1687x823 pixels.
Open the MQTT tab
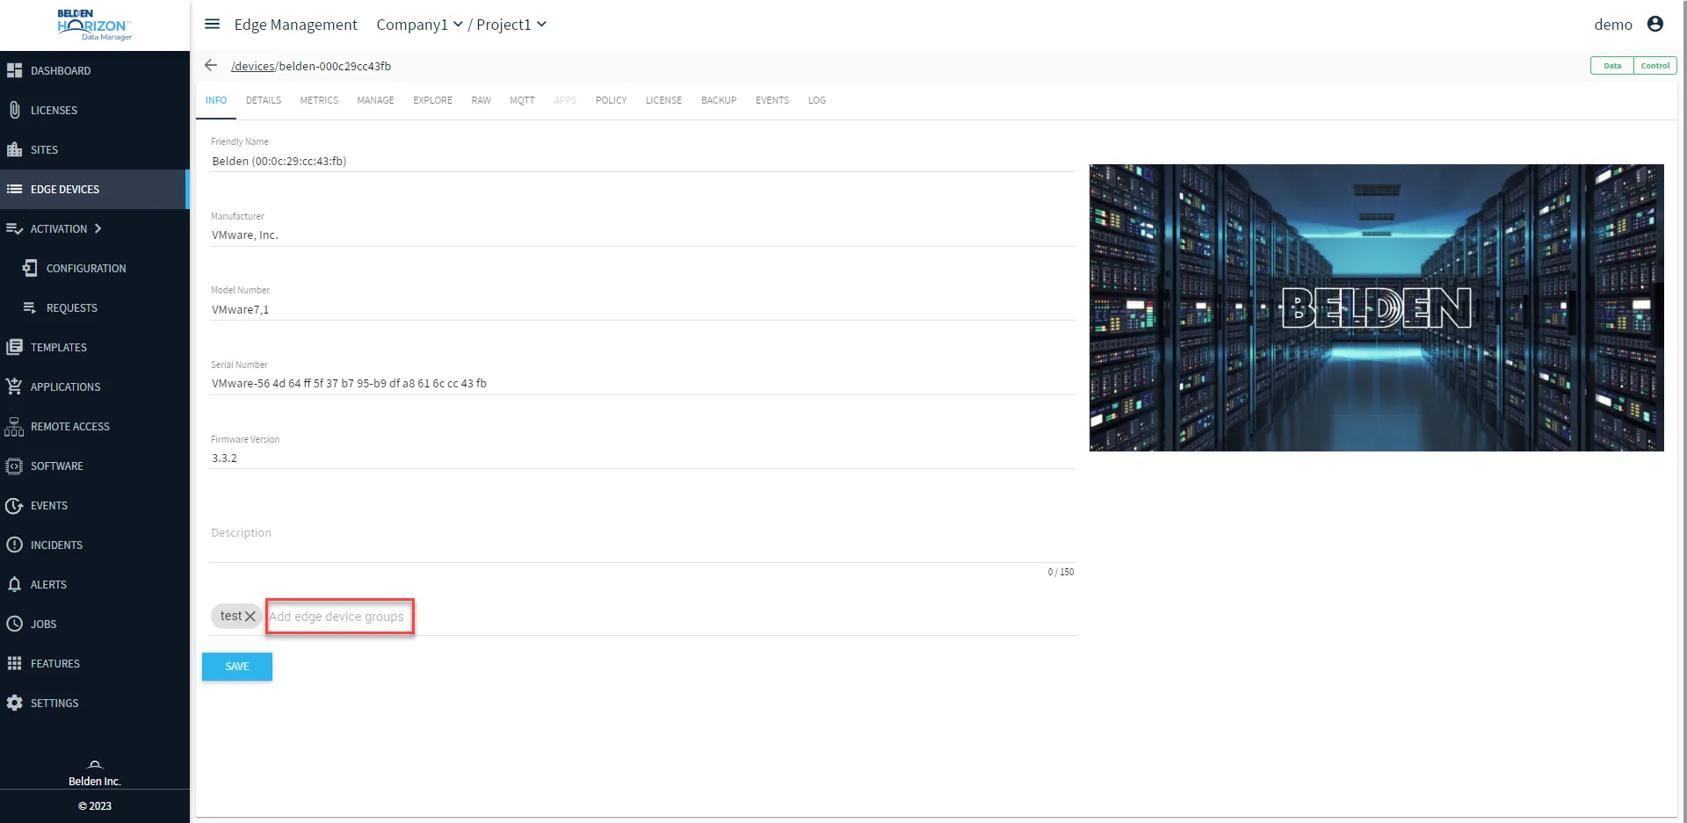click(522, 100)
